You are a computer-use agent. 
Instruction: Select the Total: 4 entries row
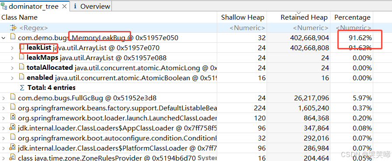[52, 88]
